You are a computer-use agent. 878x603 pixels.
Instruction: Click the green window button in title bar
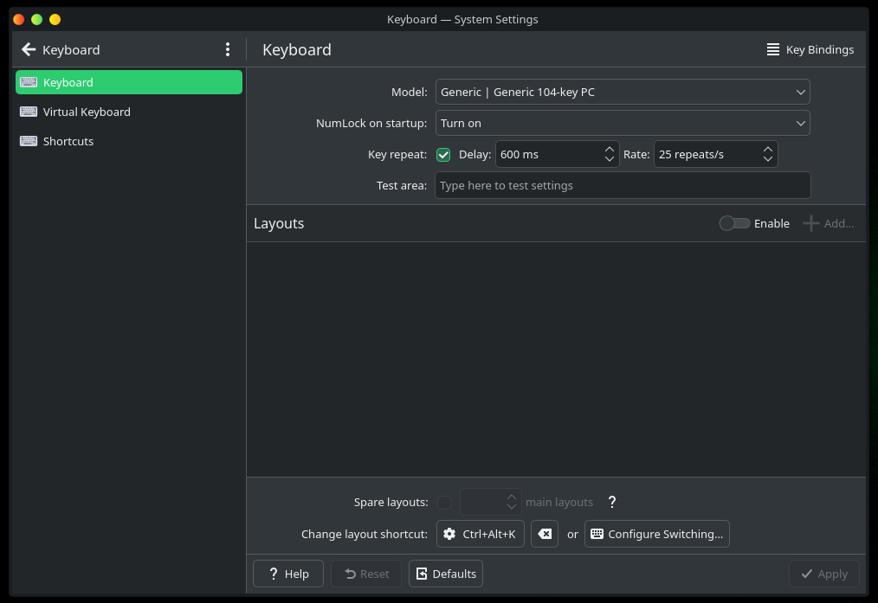36,19
